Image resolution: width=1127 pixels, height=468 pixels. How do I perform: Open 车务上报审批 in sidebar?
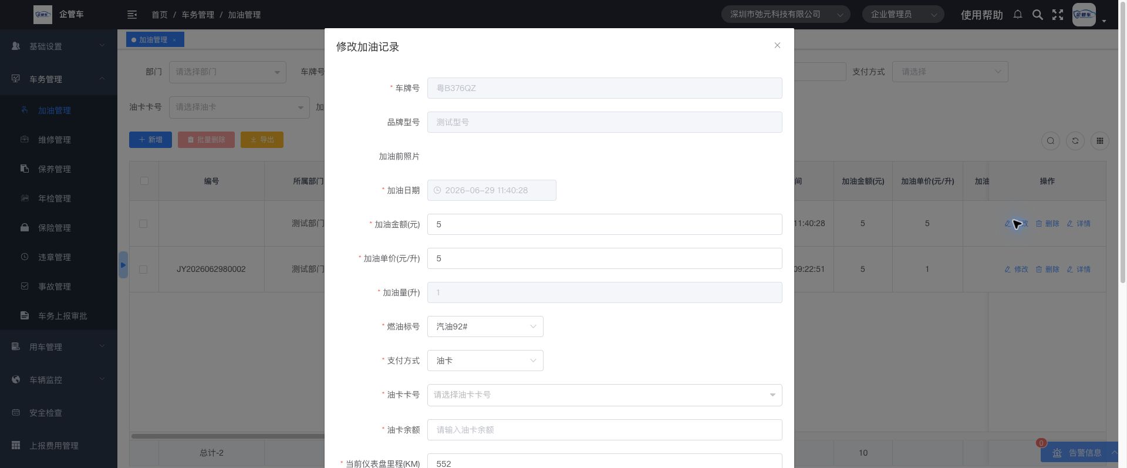click(x=59, y=316)
